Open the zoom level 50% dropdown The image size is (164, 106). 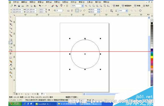click(x=82, y=6)
